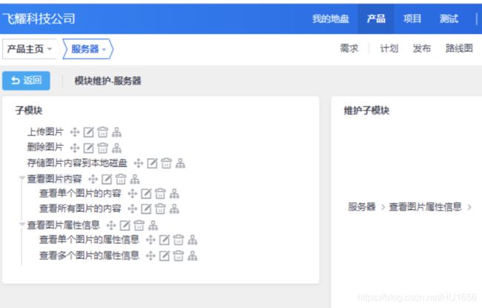Edit the 查看图片内容 module

[x=107, y=179]
